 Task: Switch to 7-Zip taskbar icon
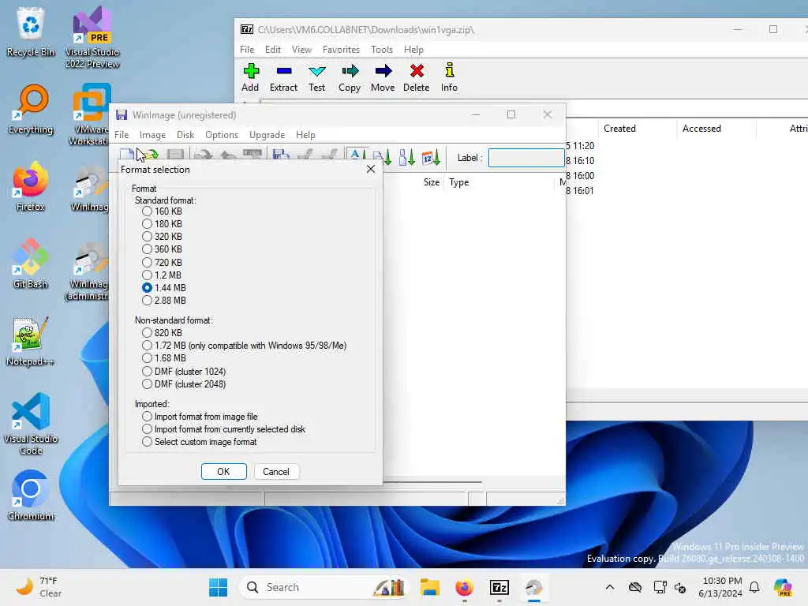[x=499, y=587]
